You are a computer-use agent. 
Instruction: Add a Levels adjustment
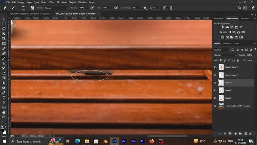[227, 27]
